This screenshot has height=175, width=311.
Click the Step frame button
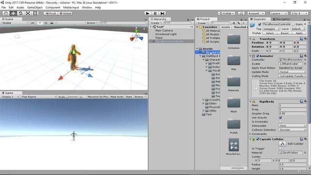tap(162, 13)
